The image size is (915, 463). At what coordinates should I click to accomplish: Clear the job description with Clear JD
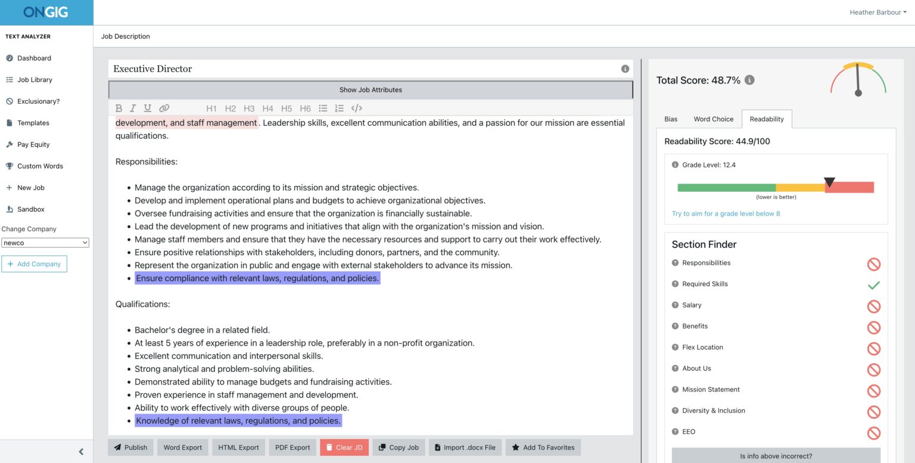point(344,447)
